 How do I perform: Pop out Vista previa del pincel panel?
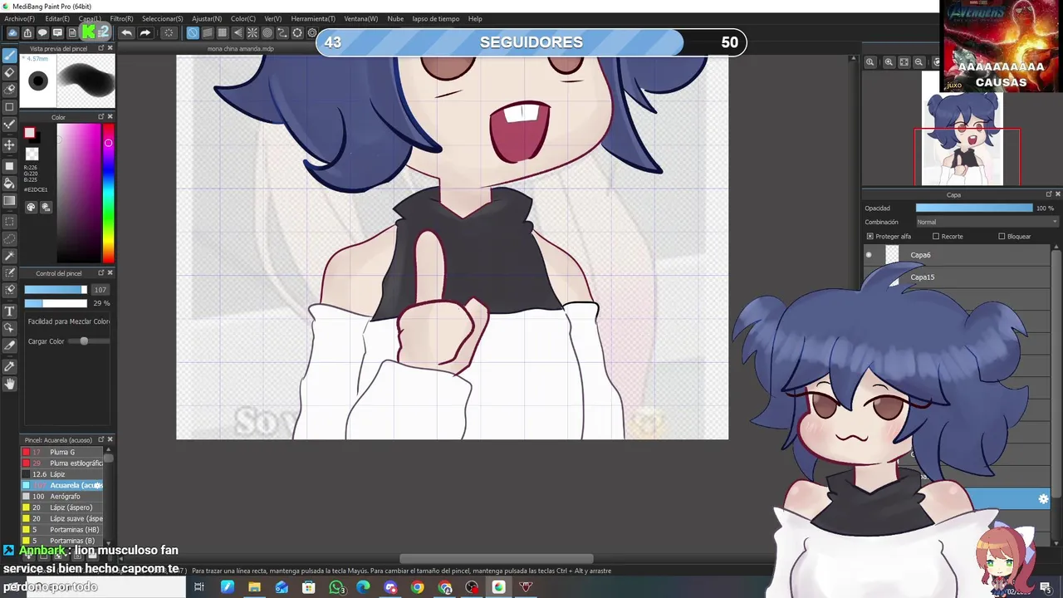[x=101, y=48]
